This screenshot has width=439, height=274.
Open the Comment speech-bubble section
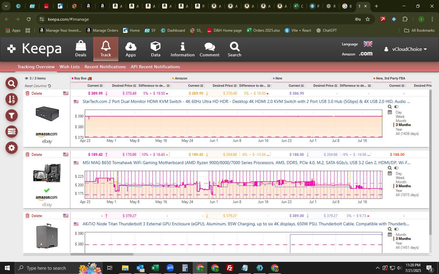209,49
